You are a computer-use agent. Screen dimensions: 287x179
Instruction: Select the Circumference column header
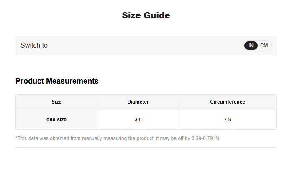pyautogui.click(x=228, y=102)
